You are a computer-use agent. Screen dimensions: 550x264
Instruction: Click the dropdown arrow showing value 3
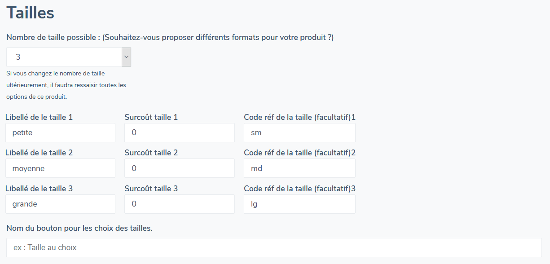click(126, 57)
